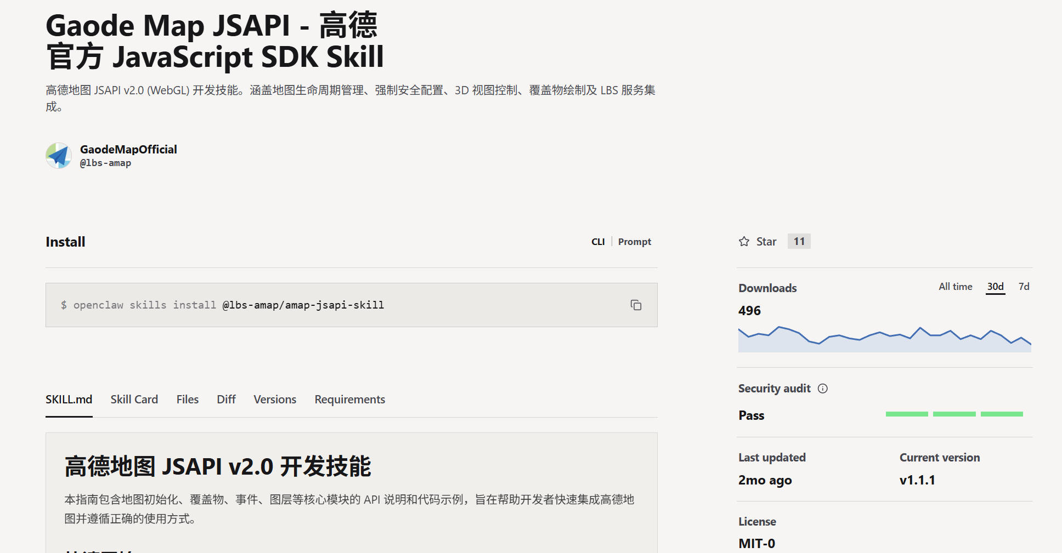Show 7d downloads
Viewport: 1062px width, 553px height.
point(1024,287)
